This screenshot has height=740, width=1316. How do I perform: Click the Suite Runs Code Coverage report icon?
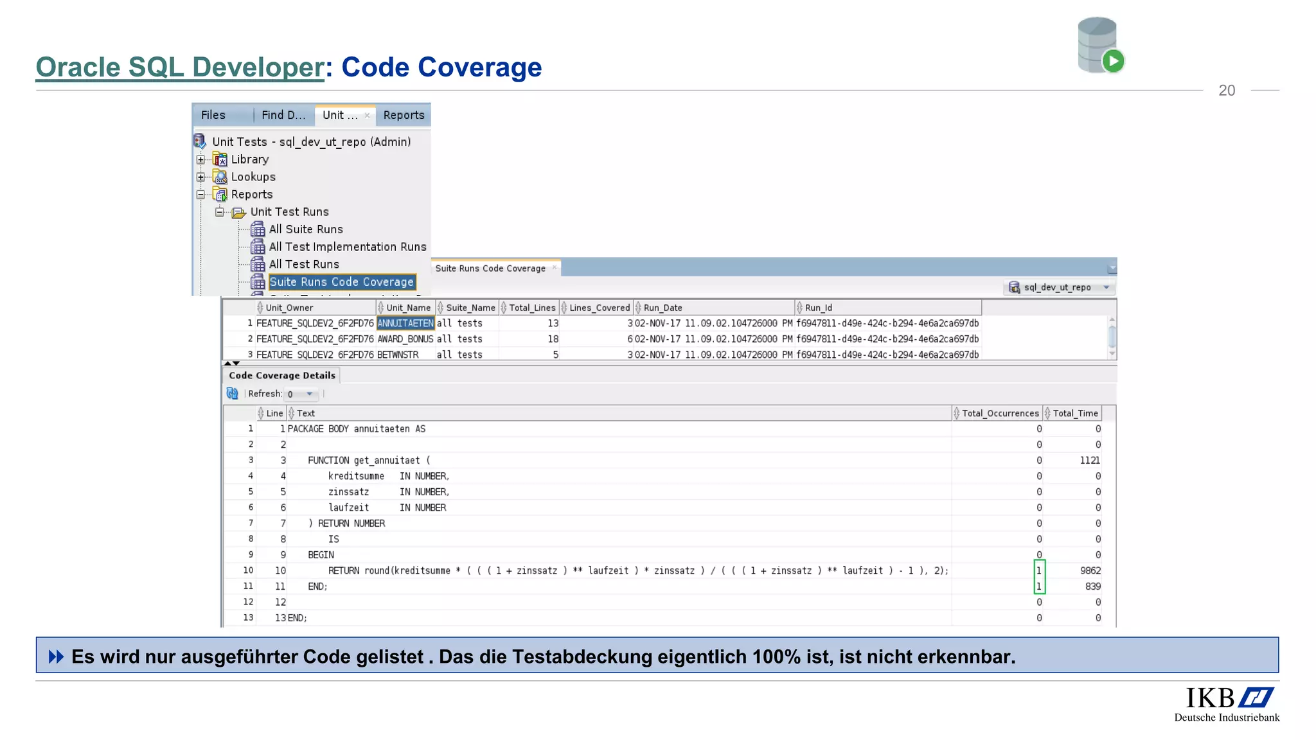(258, 282)
